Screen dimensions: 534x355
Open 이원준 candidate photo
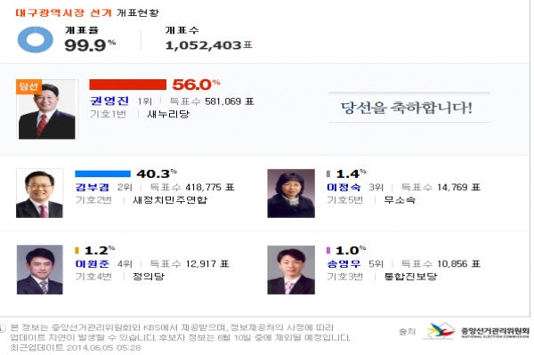click(x=40, y=270)
